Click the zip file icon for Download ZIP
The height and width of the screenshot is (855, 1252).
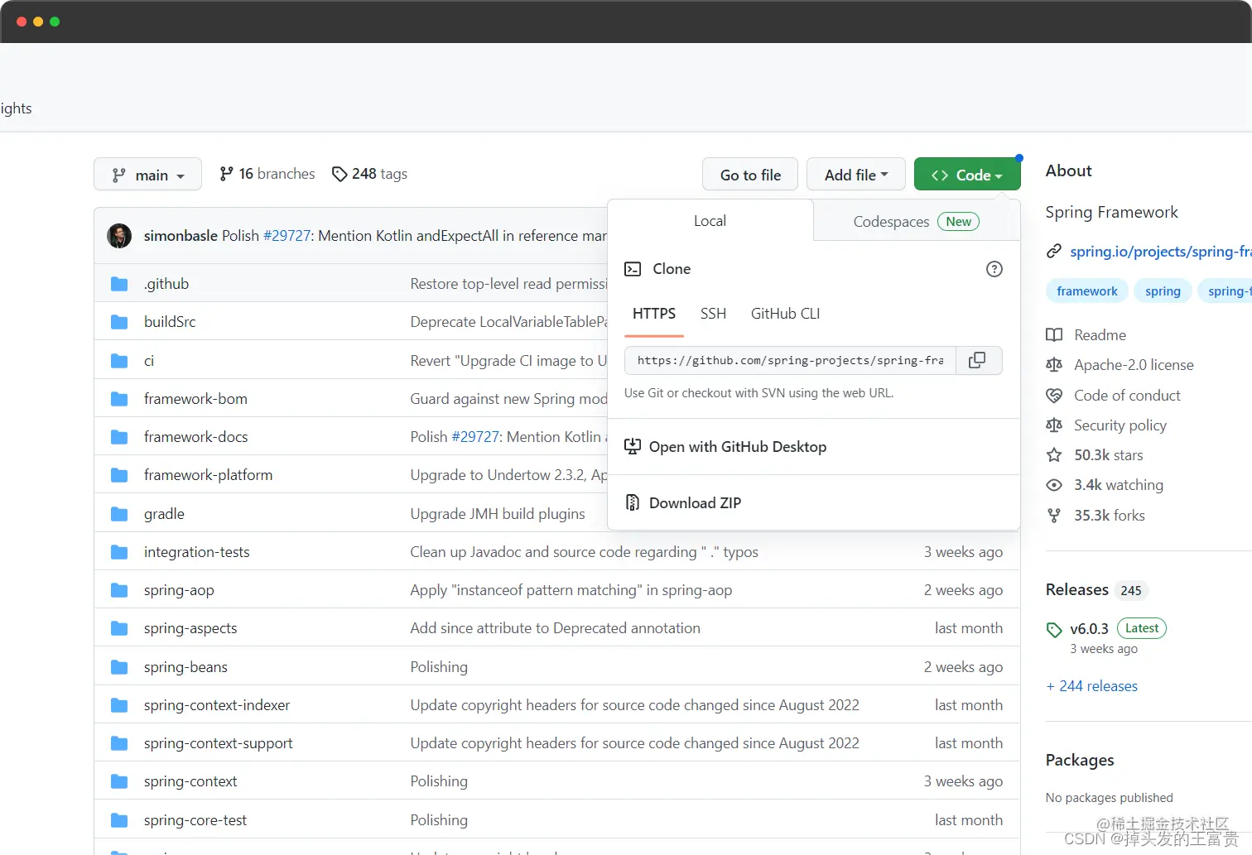(x=633, y=502)
